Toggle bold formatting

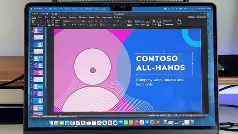tap(64, 25)
